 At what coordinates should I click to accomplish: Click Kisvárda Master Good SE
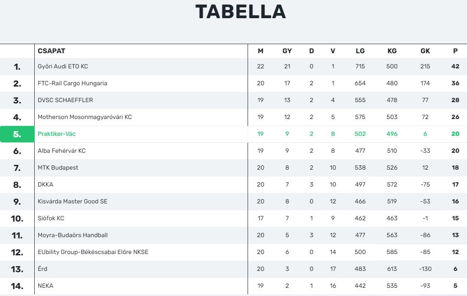pos(72,202)
